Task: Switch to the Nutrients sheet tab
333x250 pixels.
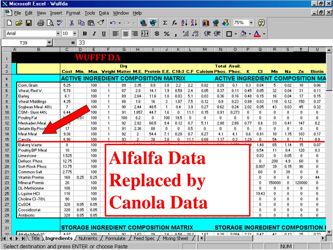Action: (x=88, y=239)
